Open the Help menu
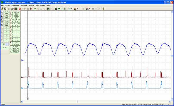This screenshot has height=106, width=174. [x=48, y=6]
